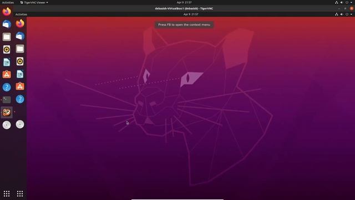Open the disc icon in the remote VNC dock
The image size is (355, 200).
[x=20, y=124]
